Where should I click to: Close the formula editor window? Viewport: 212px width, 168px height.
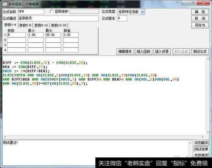[x=204, y=3]
